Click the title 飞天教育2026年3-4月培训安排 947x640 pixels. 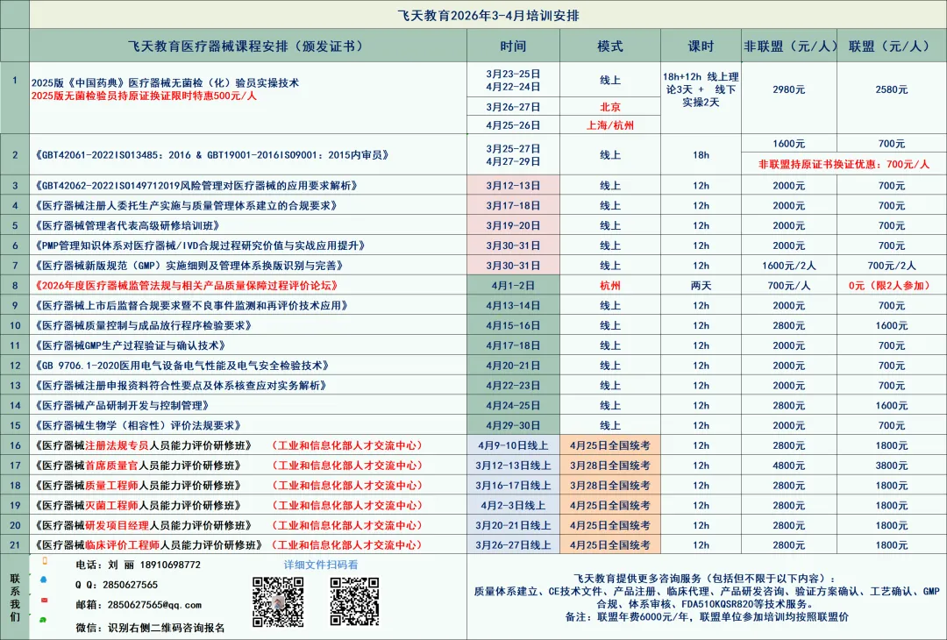(488, 16)
